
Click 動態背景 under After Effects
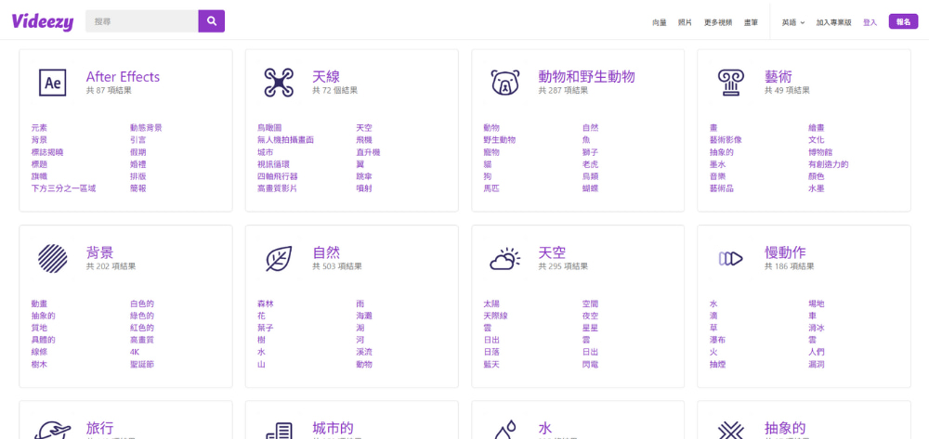pyautogui.click(x=146, y=128)
